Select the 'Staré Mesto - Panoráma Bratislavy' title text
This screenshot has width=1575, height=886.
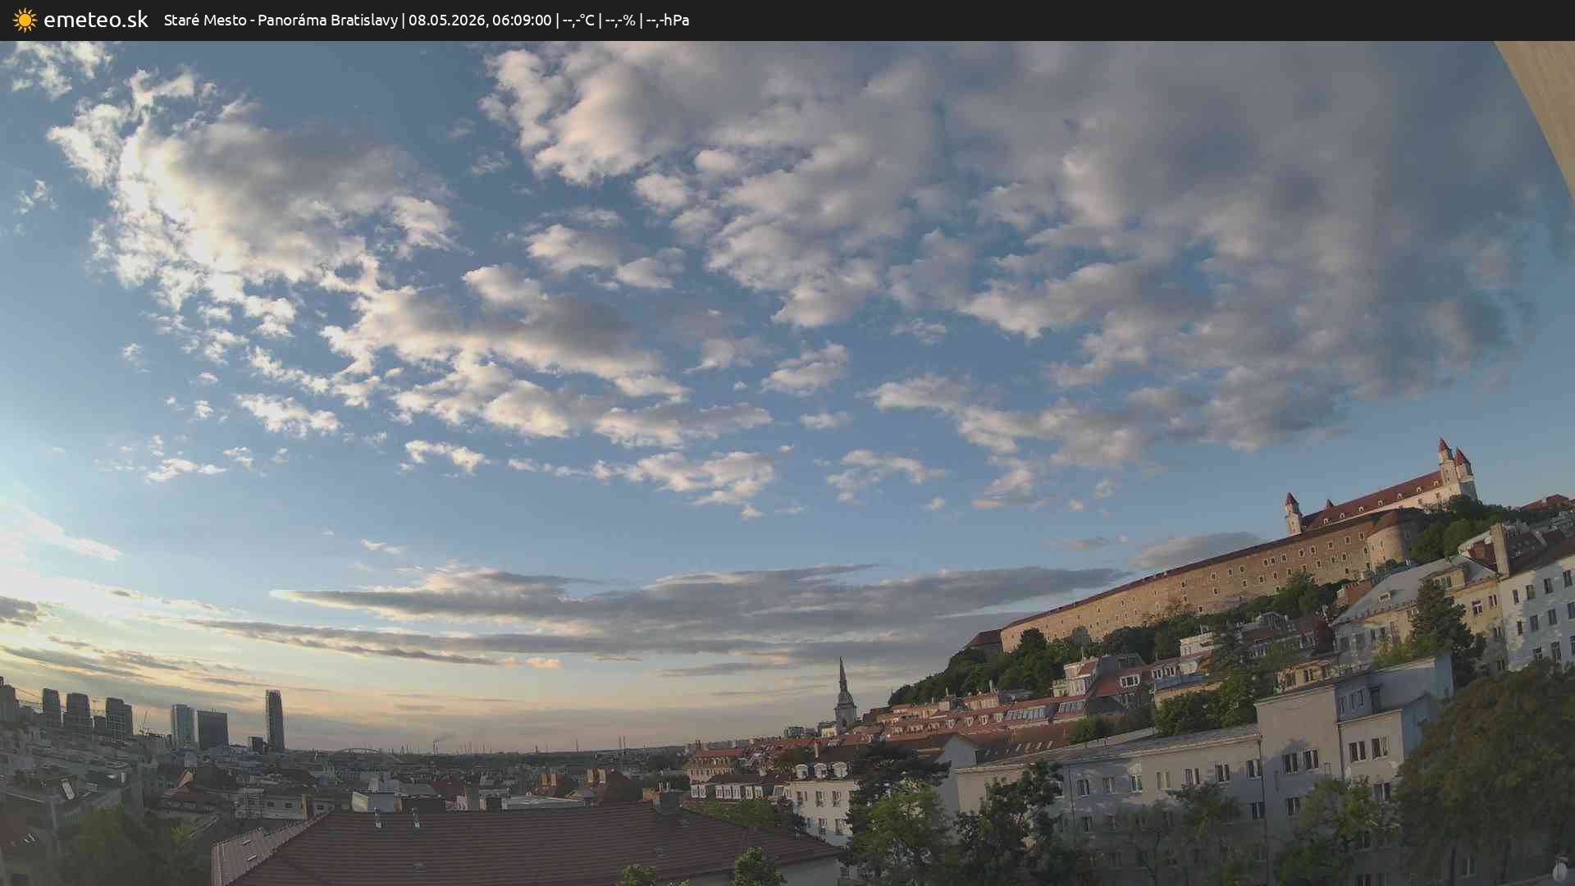pos(281,20)
